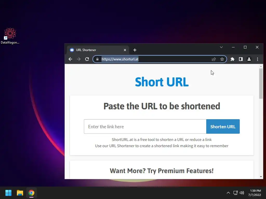Click the forward navigation arrow
Image resolution: width=266 pixels, height=199 pixels.
(x=79, y=59)
